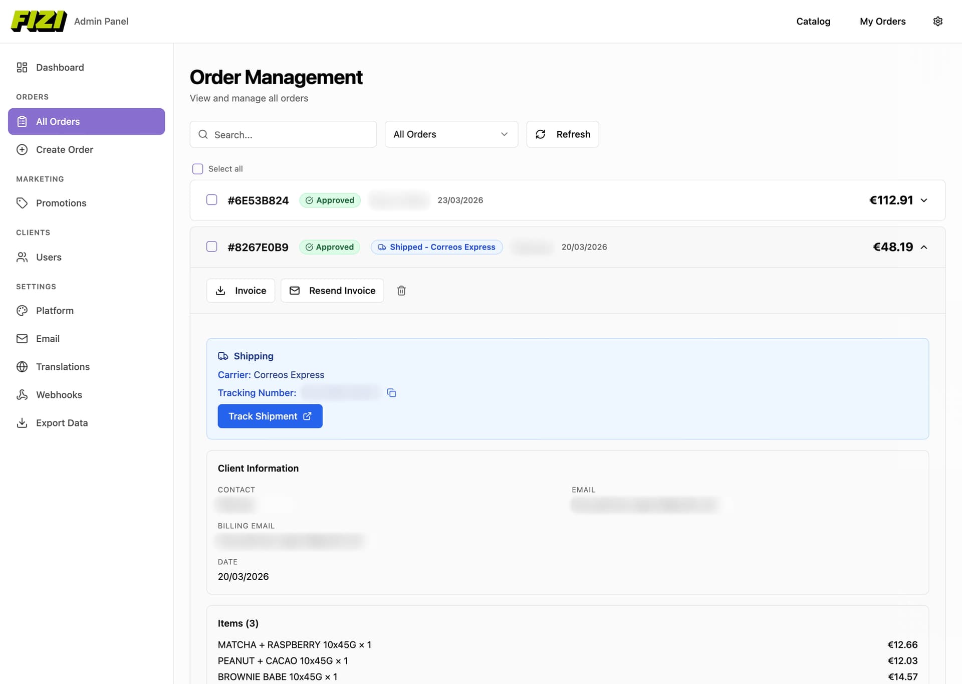This screenshot has height=684, width=962.
Task: Select the Translations globe icon
Action: point(22,366)
